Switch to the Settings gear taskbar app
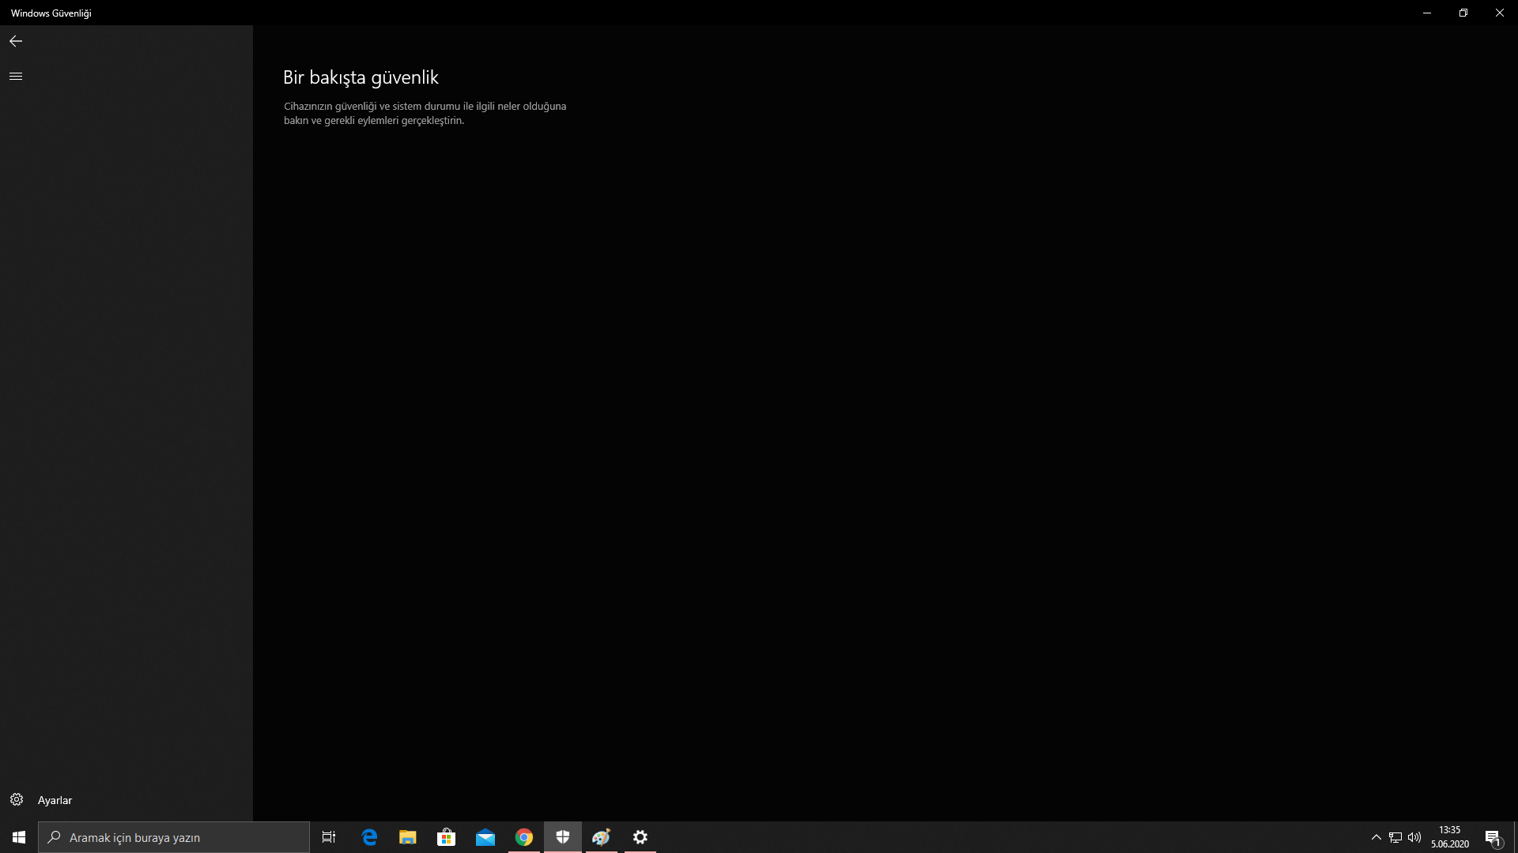This screenshot has height=853, width=1518. 640,837
